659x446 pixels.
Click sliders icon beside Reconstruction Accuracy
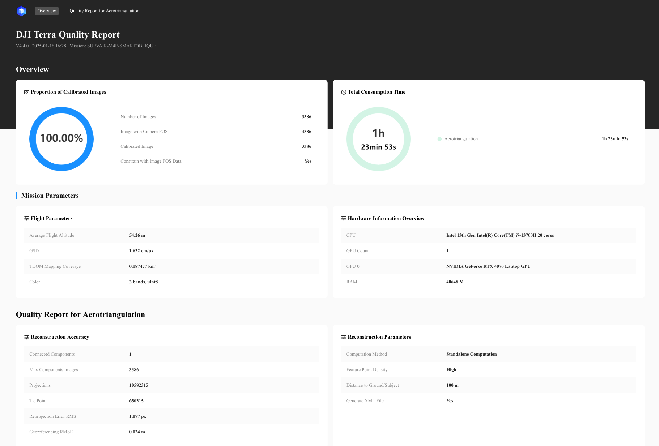tap(26, 337)
